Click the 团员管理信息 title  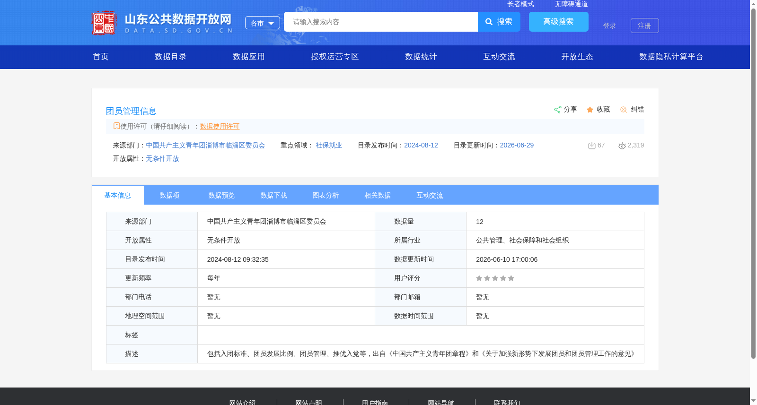click(131, 111)
